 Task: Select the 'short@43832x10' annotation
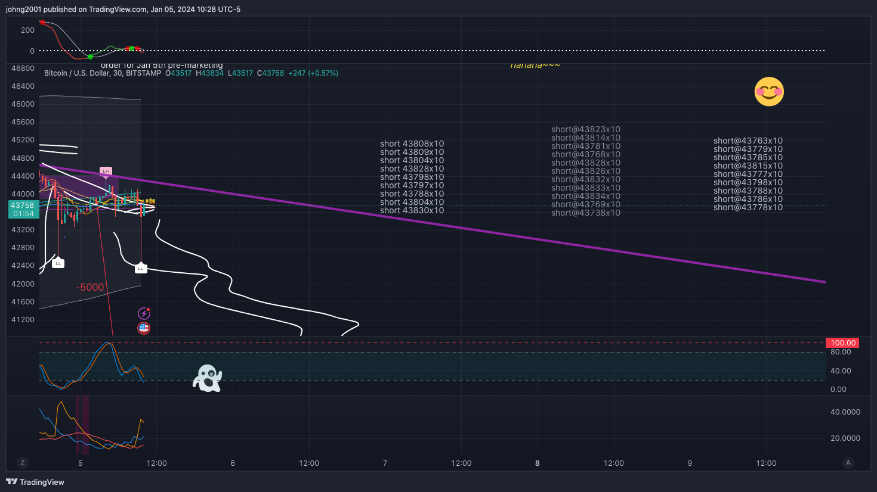(586, 179)
